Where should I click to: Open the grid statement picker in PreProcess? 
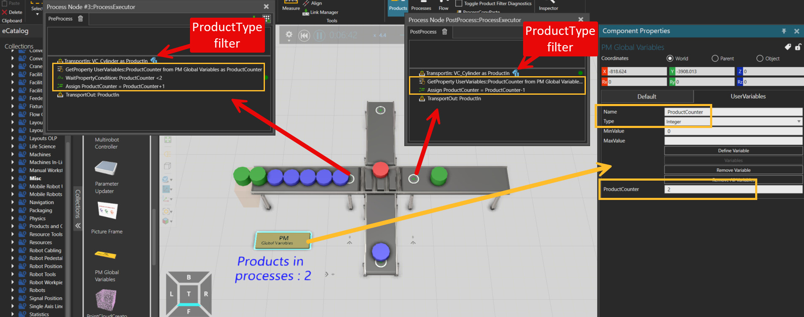click(x=266, y=19)
